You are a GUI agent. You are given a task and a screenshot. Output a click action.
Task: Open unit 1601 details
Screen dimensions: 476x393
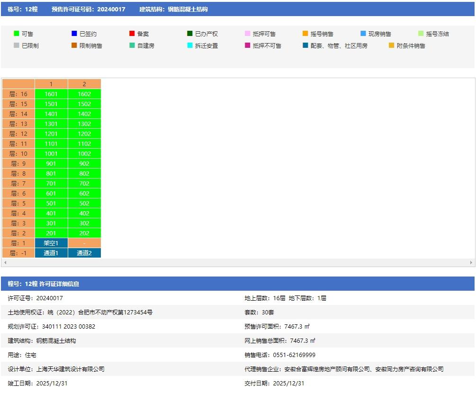tap(51, 94)
